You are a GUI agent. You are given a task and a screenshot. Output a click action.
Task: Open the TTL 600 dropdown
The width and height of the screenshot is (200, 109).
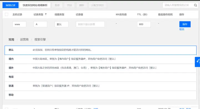point(144,24)
